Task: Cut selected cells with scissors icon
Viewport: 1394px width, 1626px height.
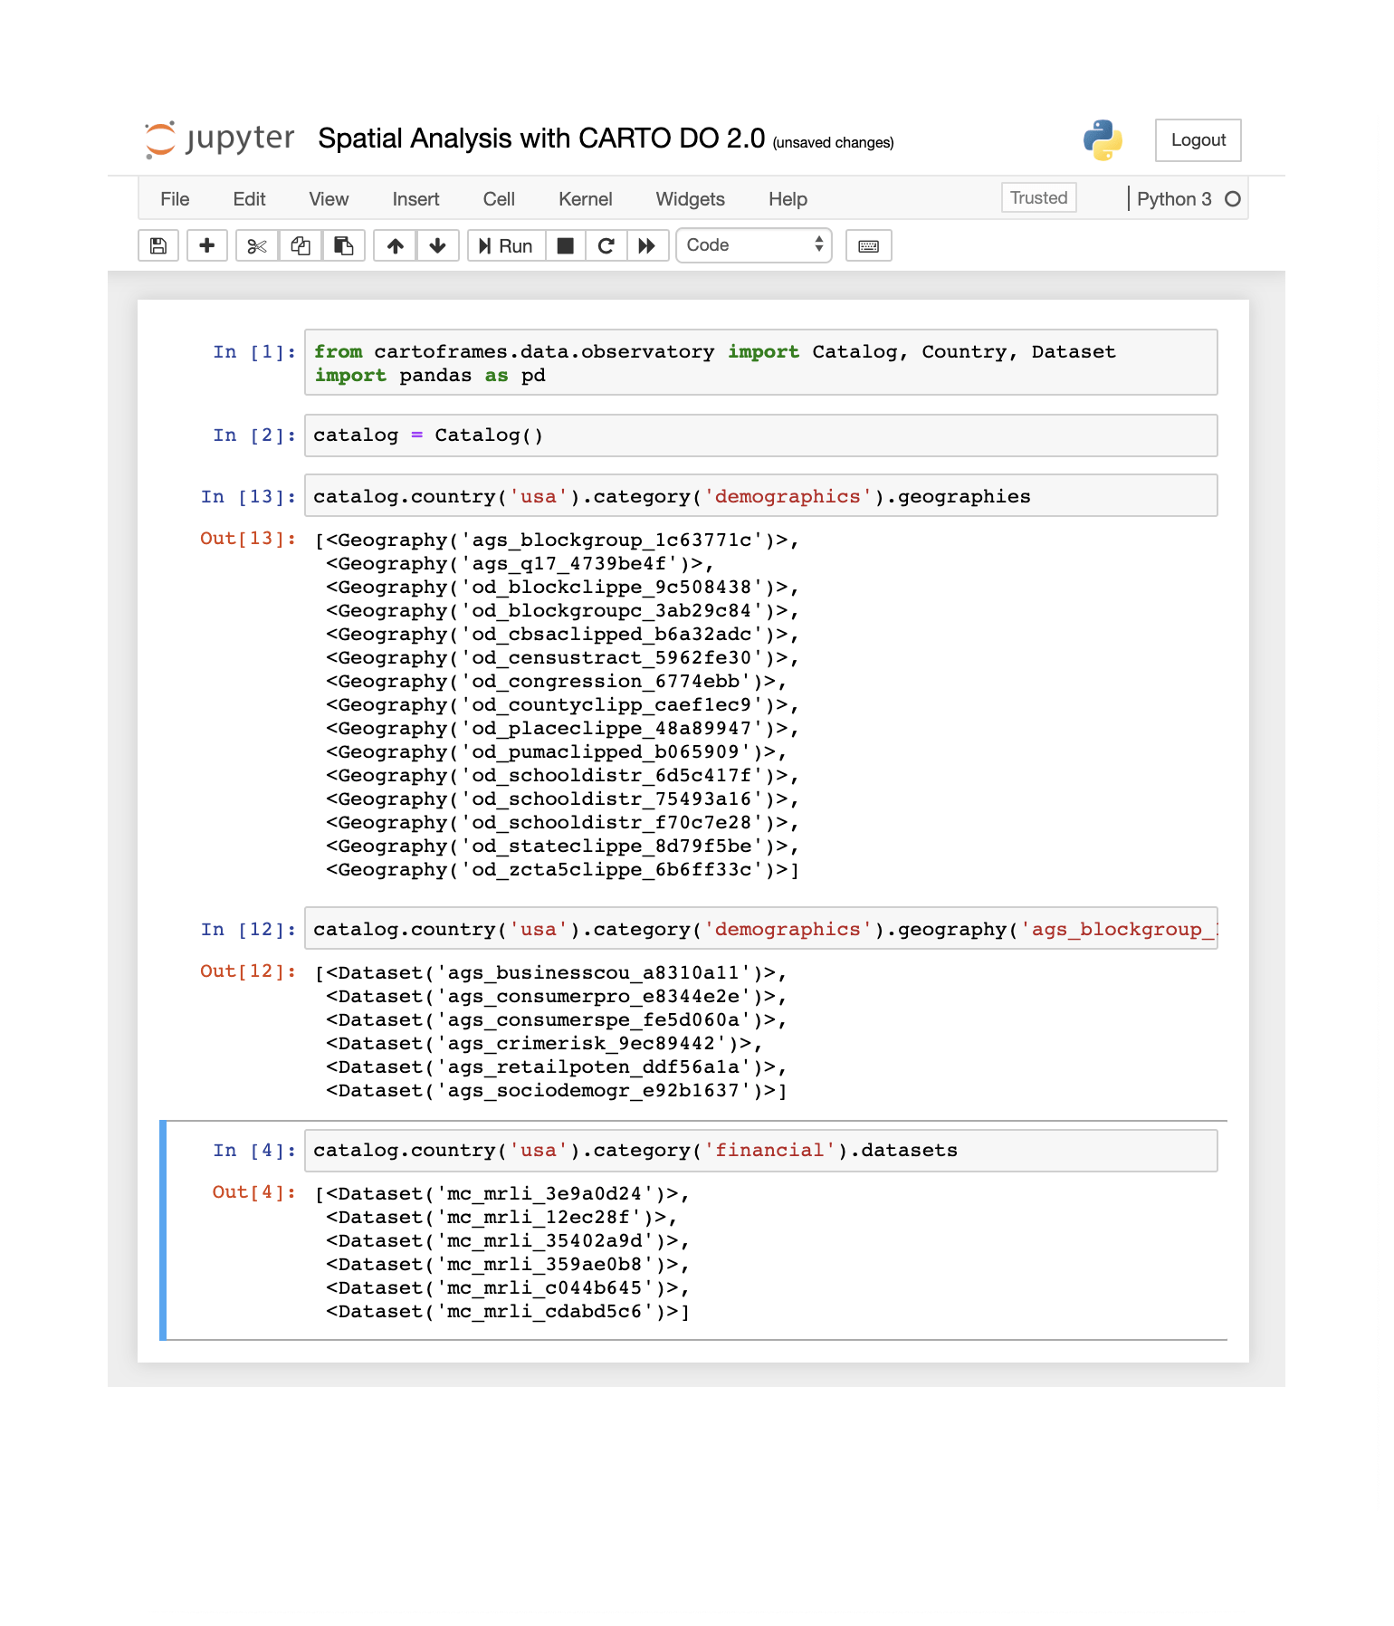Action: coord(257,245)
